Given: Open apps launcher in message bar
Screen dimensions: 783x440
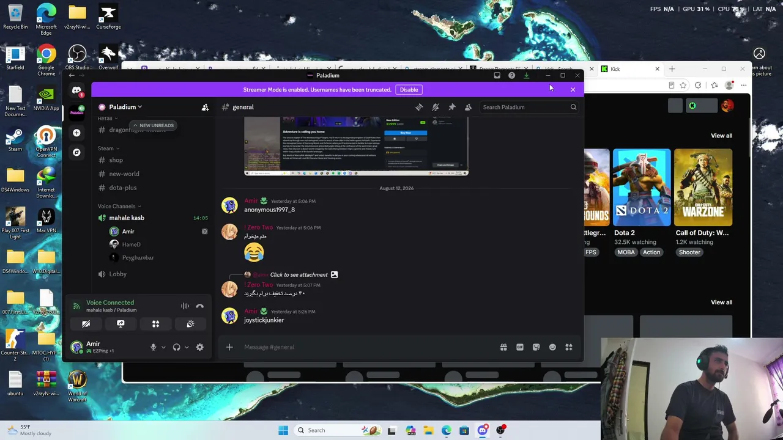Looking at the screenshot, I should coord(569,347).
